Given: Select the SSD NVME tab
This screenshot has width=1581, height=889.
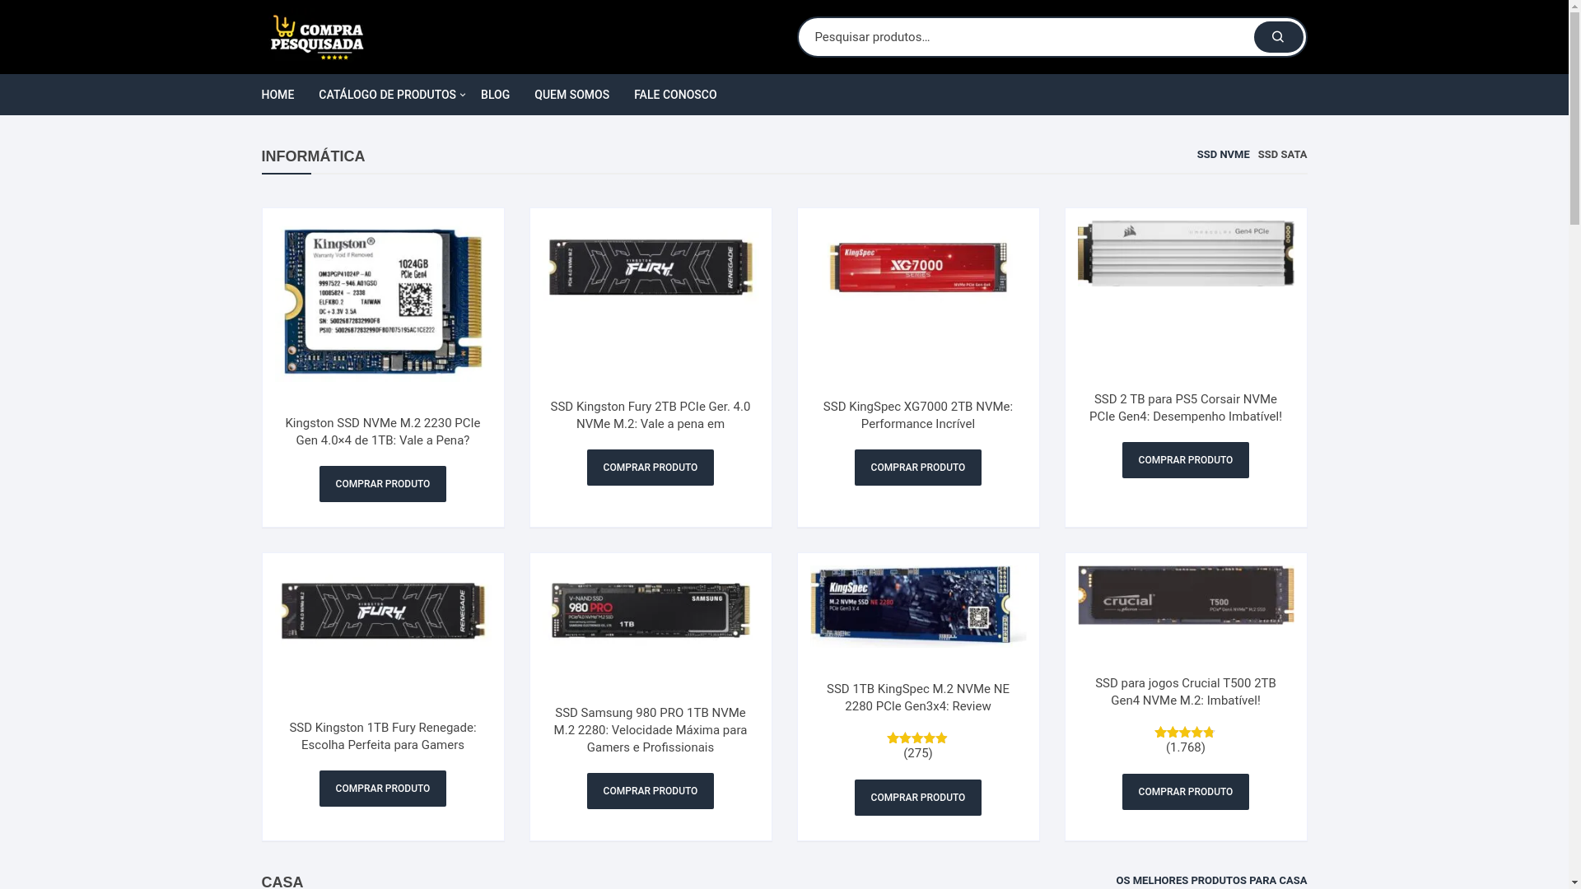Looking at the screenshot, I should 1223,155.
